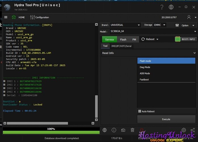Click the green HOME icon
198x142 pixels.
14,17
